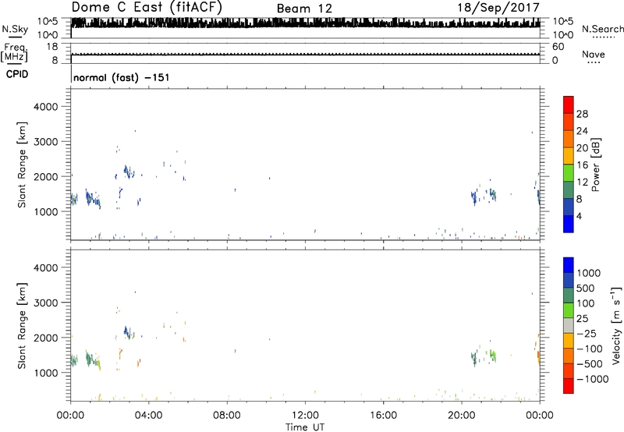Click the '4000' tick of power panel
This screenshot has height=432, width=624.
pos(46,107)
